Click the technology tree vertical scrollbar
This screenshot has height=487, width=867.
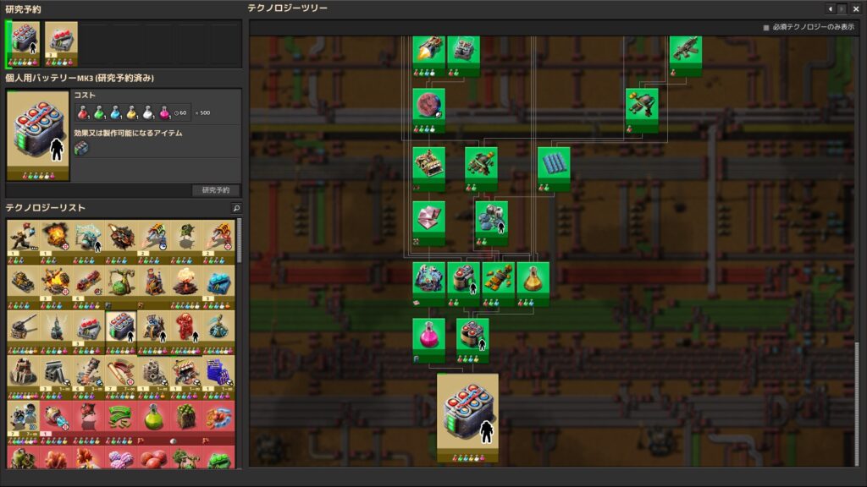(858, 397)
